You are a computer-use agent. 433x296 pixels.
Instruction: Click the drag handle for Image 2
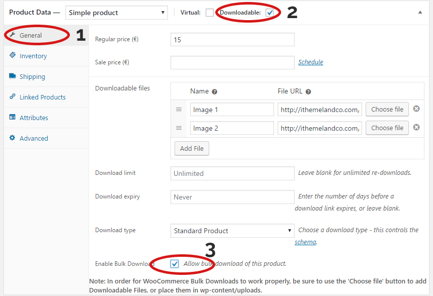click(179, 128)
